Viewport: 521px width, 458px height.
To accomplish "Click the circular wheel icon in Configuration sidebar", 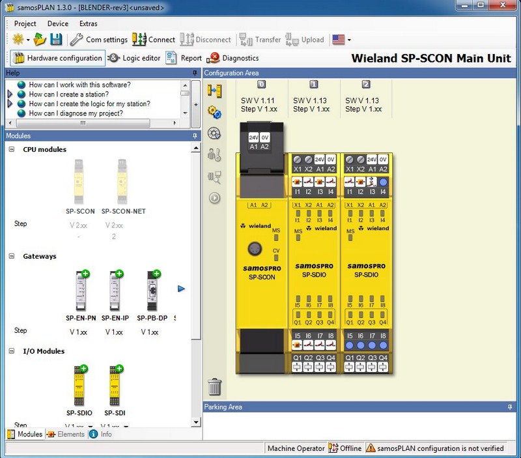I will [x=214, y=134].
